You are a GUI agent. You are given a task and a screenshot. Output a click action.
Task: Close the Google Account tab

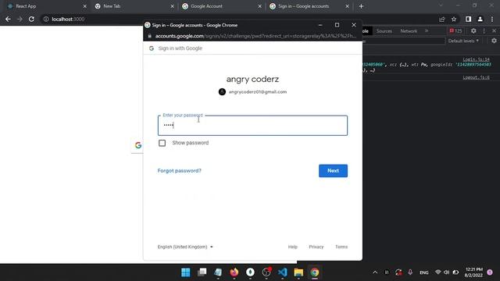coord(259,6)
